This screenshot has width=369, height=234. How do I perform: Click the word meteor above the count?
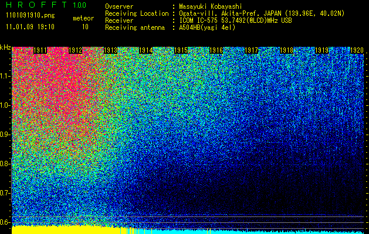pos(83,18)
